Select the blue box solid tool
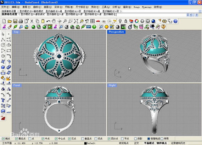 3,67
